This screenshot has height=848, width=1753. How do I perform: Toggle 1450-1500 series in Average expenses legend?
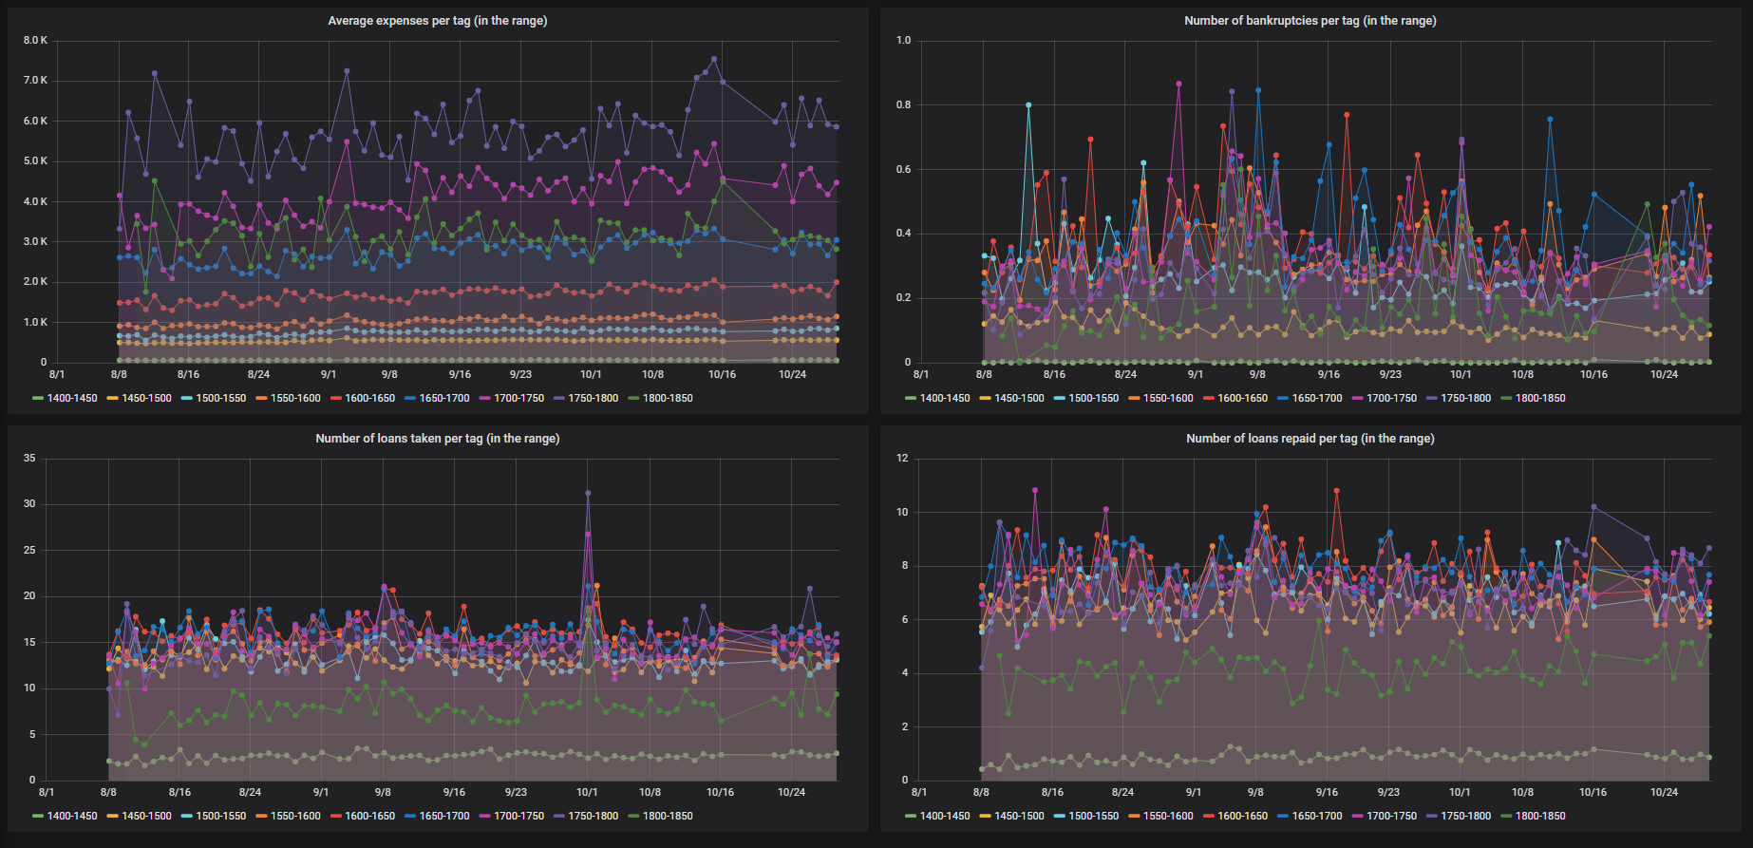coord(139,398)
